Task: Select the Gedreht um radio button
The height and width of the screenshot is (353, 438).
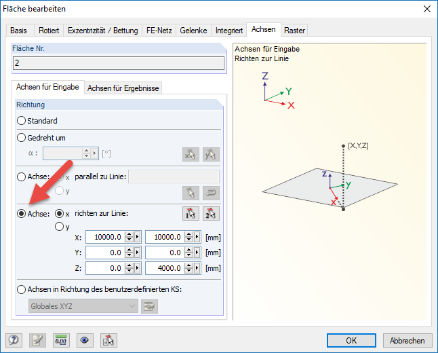Action: click(21, 138)
